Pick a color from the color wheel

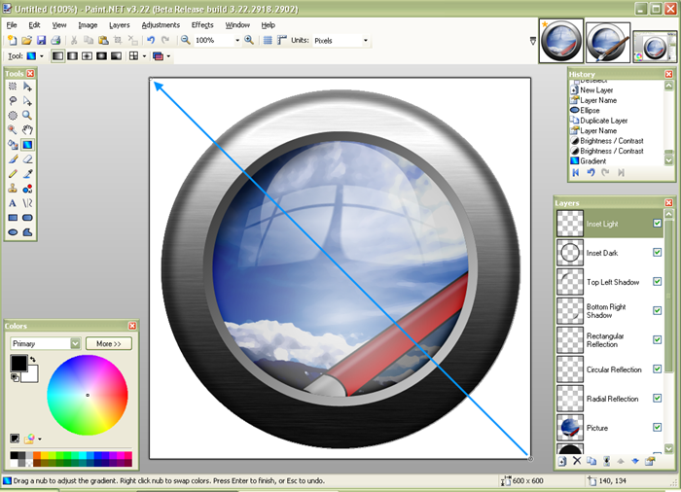pos(88,395)
